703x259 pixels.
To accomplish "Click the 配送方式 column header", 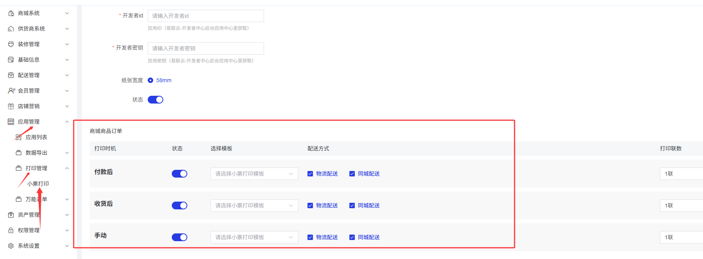I will pos(318,148).
